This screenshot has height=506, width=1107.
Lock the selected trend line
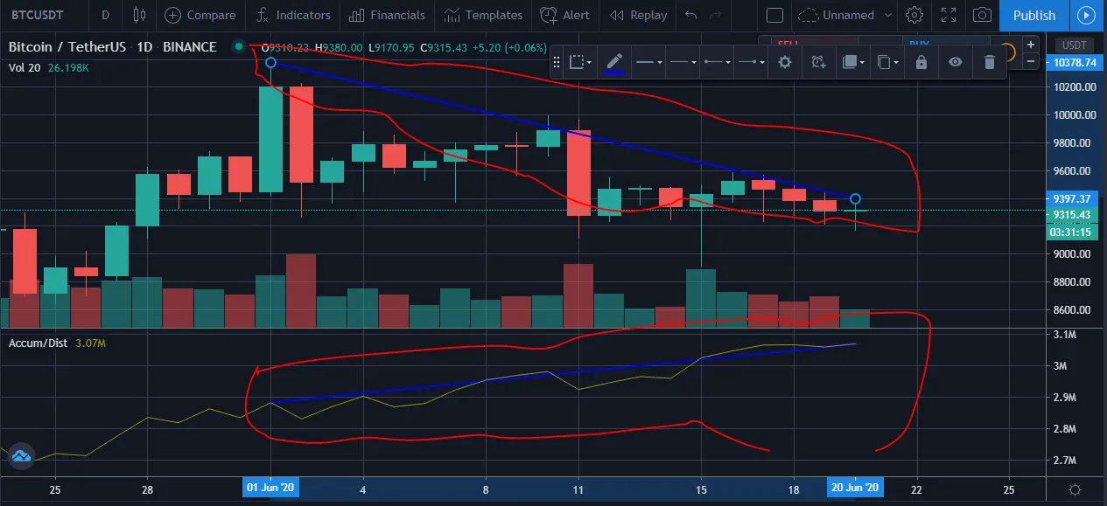tap(921, 62)
